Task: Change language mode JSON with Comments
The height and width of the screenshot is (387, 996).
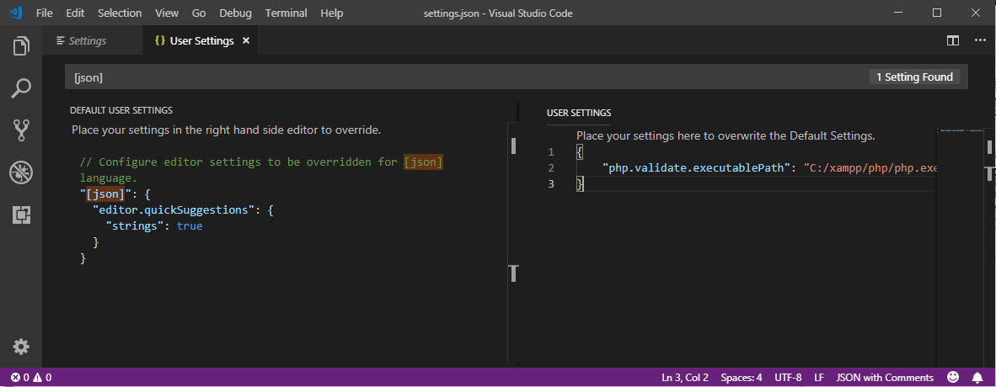Action: [885, 378]
